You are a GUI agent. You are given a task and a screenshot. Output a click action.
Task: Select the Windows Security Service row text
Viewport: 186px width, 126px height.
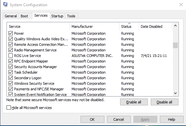pyautogui.click(x=34, y=83)
